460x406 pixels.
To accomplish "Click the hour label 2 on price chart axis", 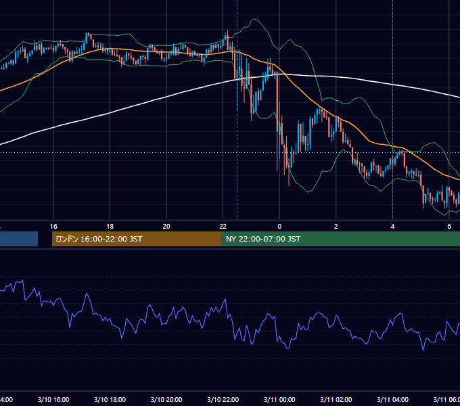I will pyautogui.click(x=336, y=227).
